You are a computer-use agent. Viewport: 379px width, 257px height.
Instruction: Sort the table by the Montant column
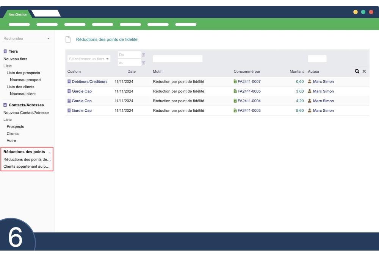click(297, 71)
